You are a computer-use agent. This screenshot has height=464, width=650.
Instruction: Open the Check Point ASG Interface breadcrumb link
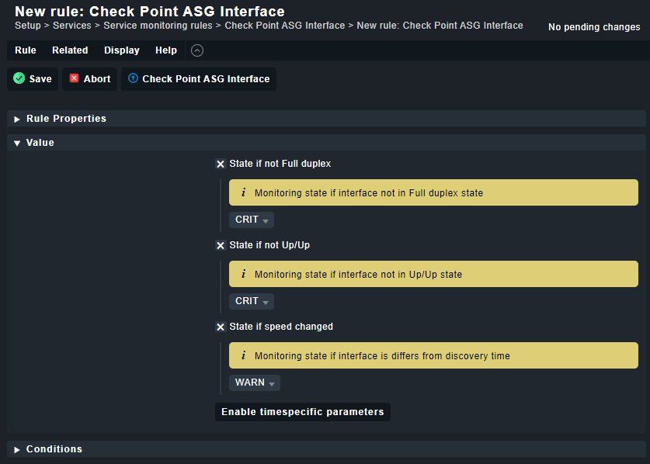285,26
